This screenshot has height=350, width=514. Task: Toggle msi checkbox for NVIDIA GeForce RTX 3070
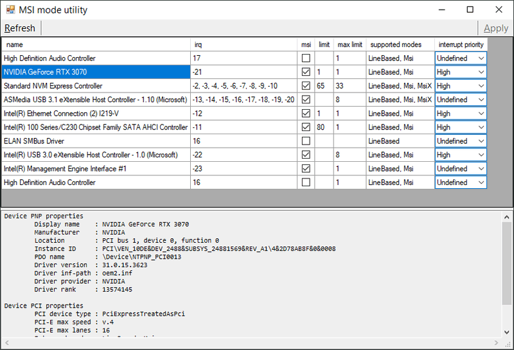click(306, 72)
